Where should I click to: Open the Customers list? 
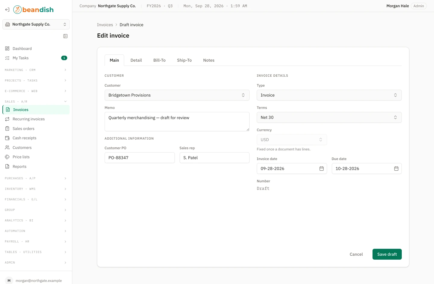[x=36, y=148]
